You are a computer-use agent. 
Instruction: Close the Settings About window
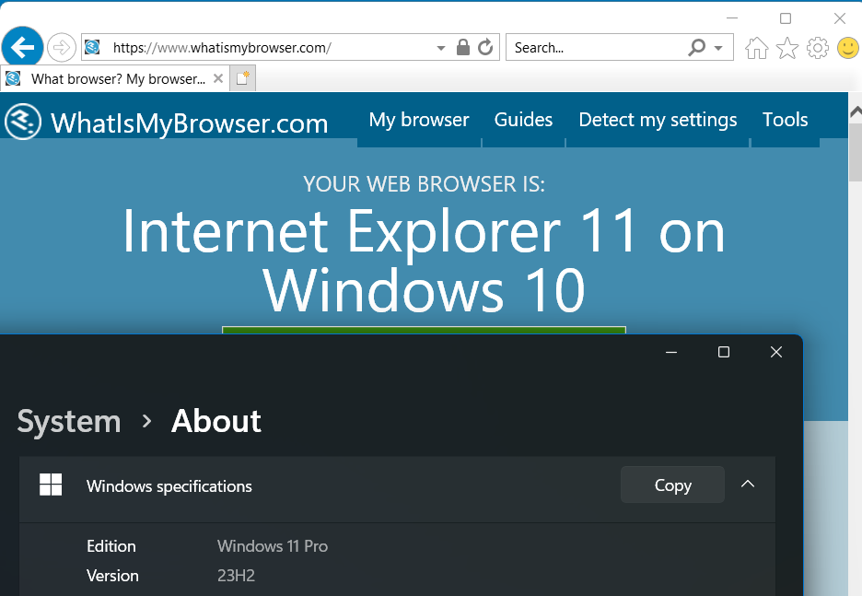pyautogui.click(x=776, y=352)
